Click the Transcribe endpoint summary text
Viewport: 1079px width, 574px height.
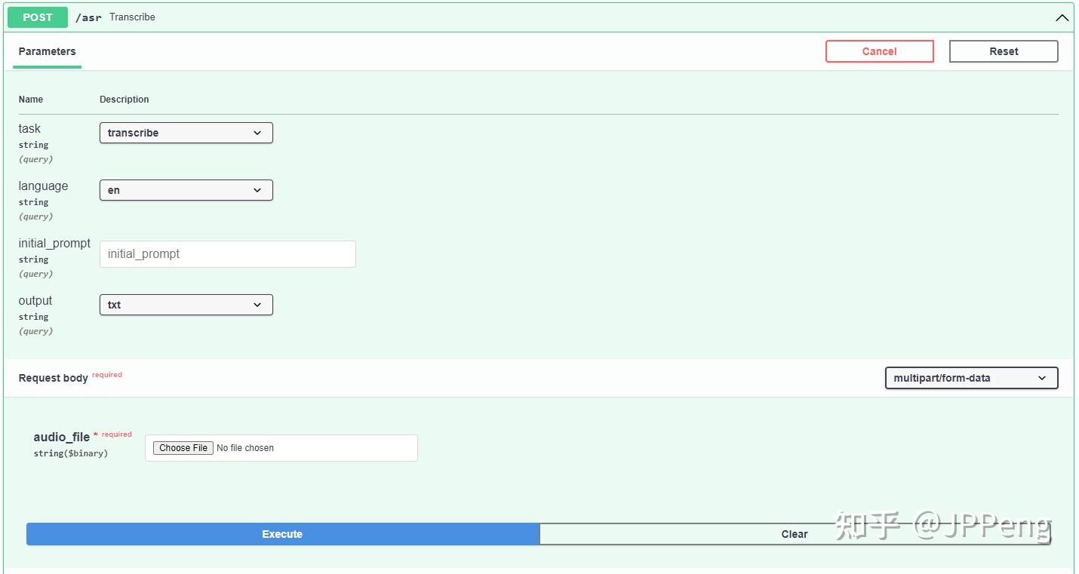tap(132, 17)
